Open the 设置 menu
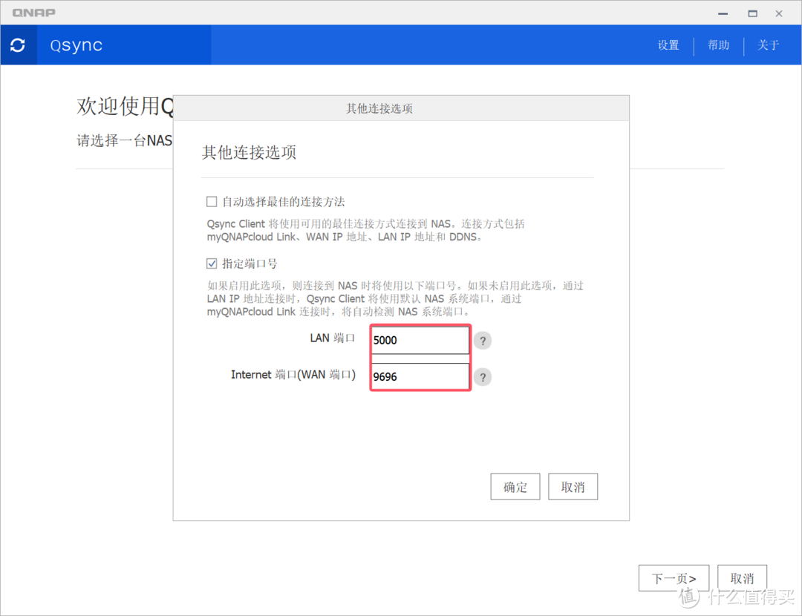 (x=668, y=45)
